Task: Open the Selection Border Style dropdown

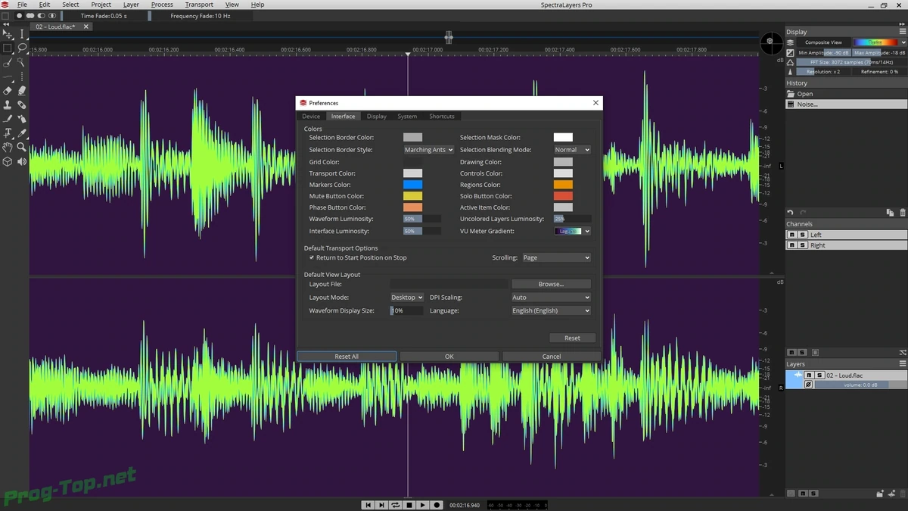Action: pos(428,150)
